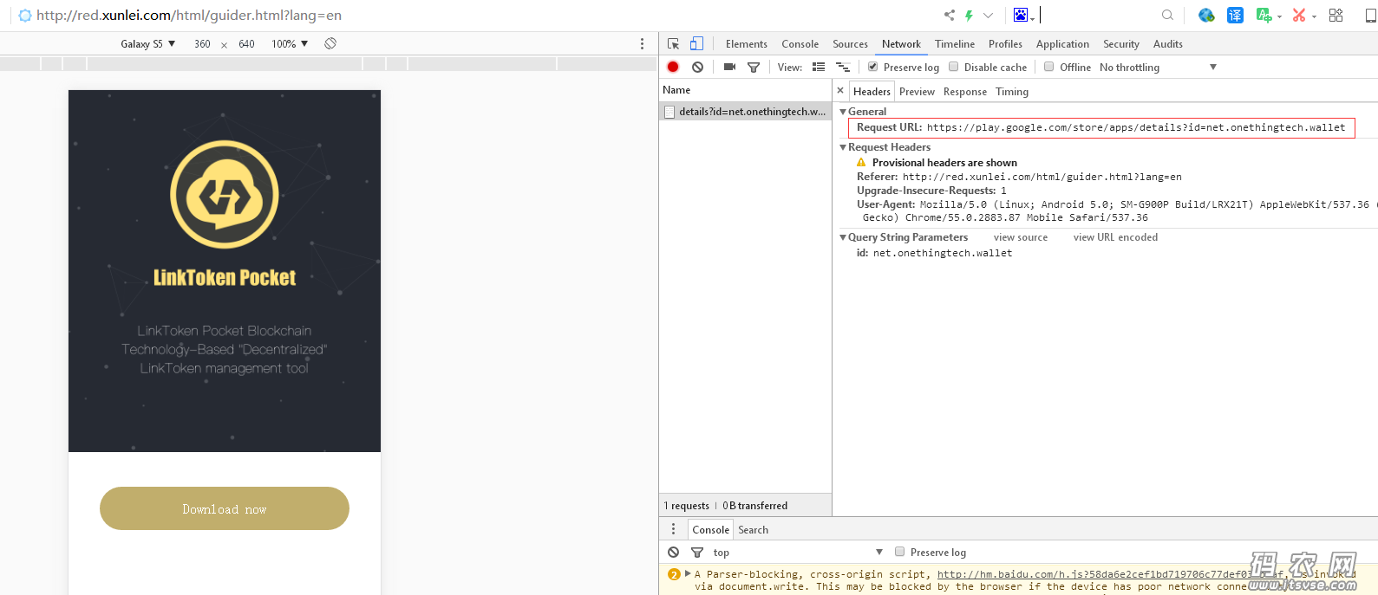The height and width of the screenshot is (595, 1378).
Task: Check the console Preserve log checkbox
Action: click(899, 552)
